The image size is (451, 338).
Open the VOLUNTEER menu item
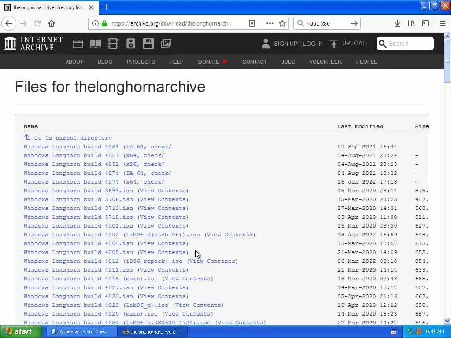325,62
